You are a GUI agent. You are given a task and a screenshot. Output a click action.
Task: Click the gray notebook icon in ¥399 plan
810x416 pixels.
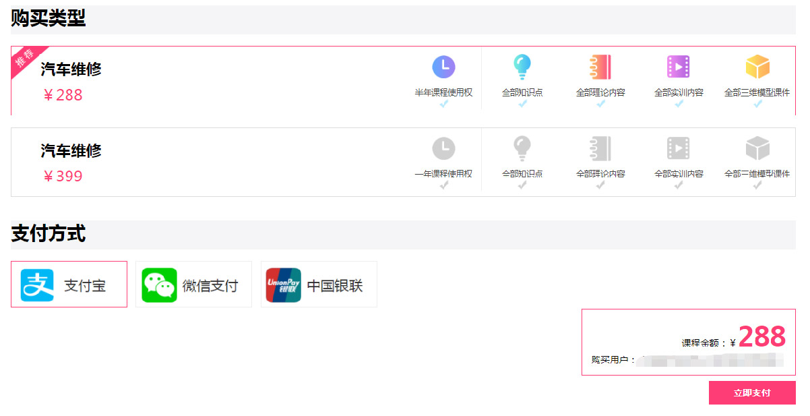(x=600, y=148)
